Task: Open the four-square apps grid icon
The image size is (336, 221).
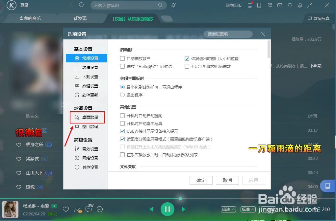Action: click(270, 5)
